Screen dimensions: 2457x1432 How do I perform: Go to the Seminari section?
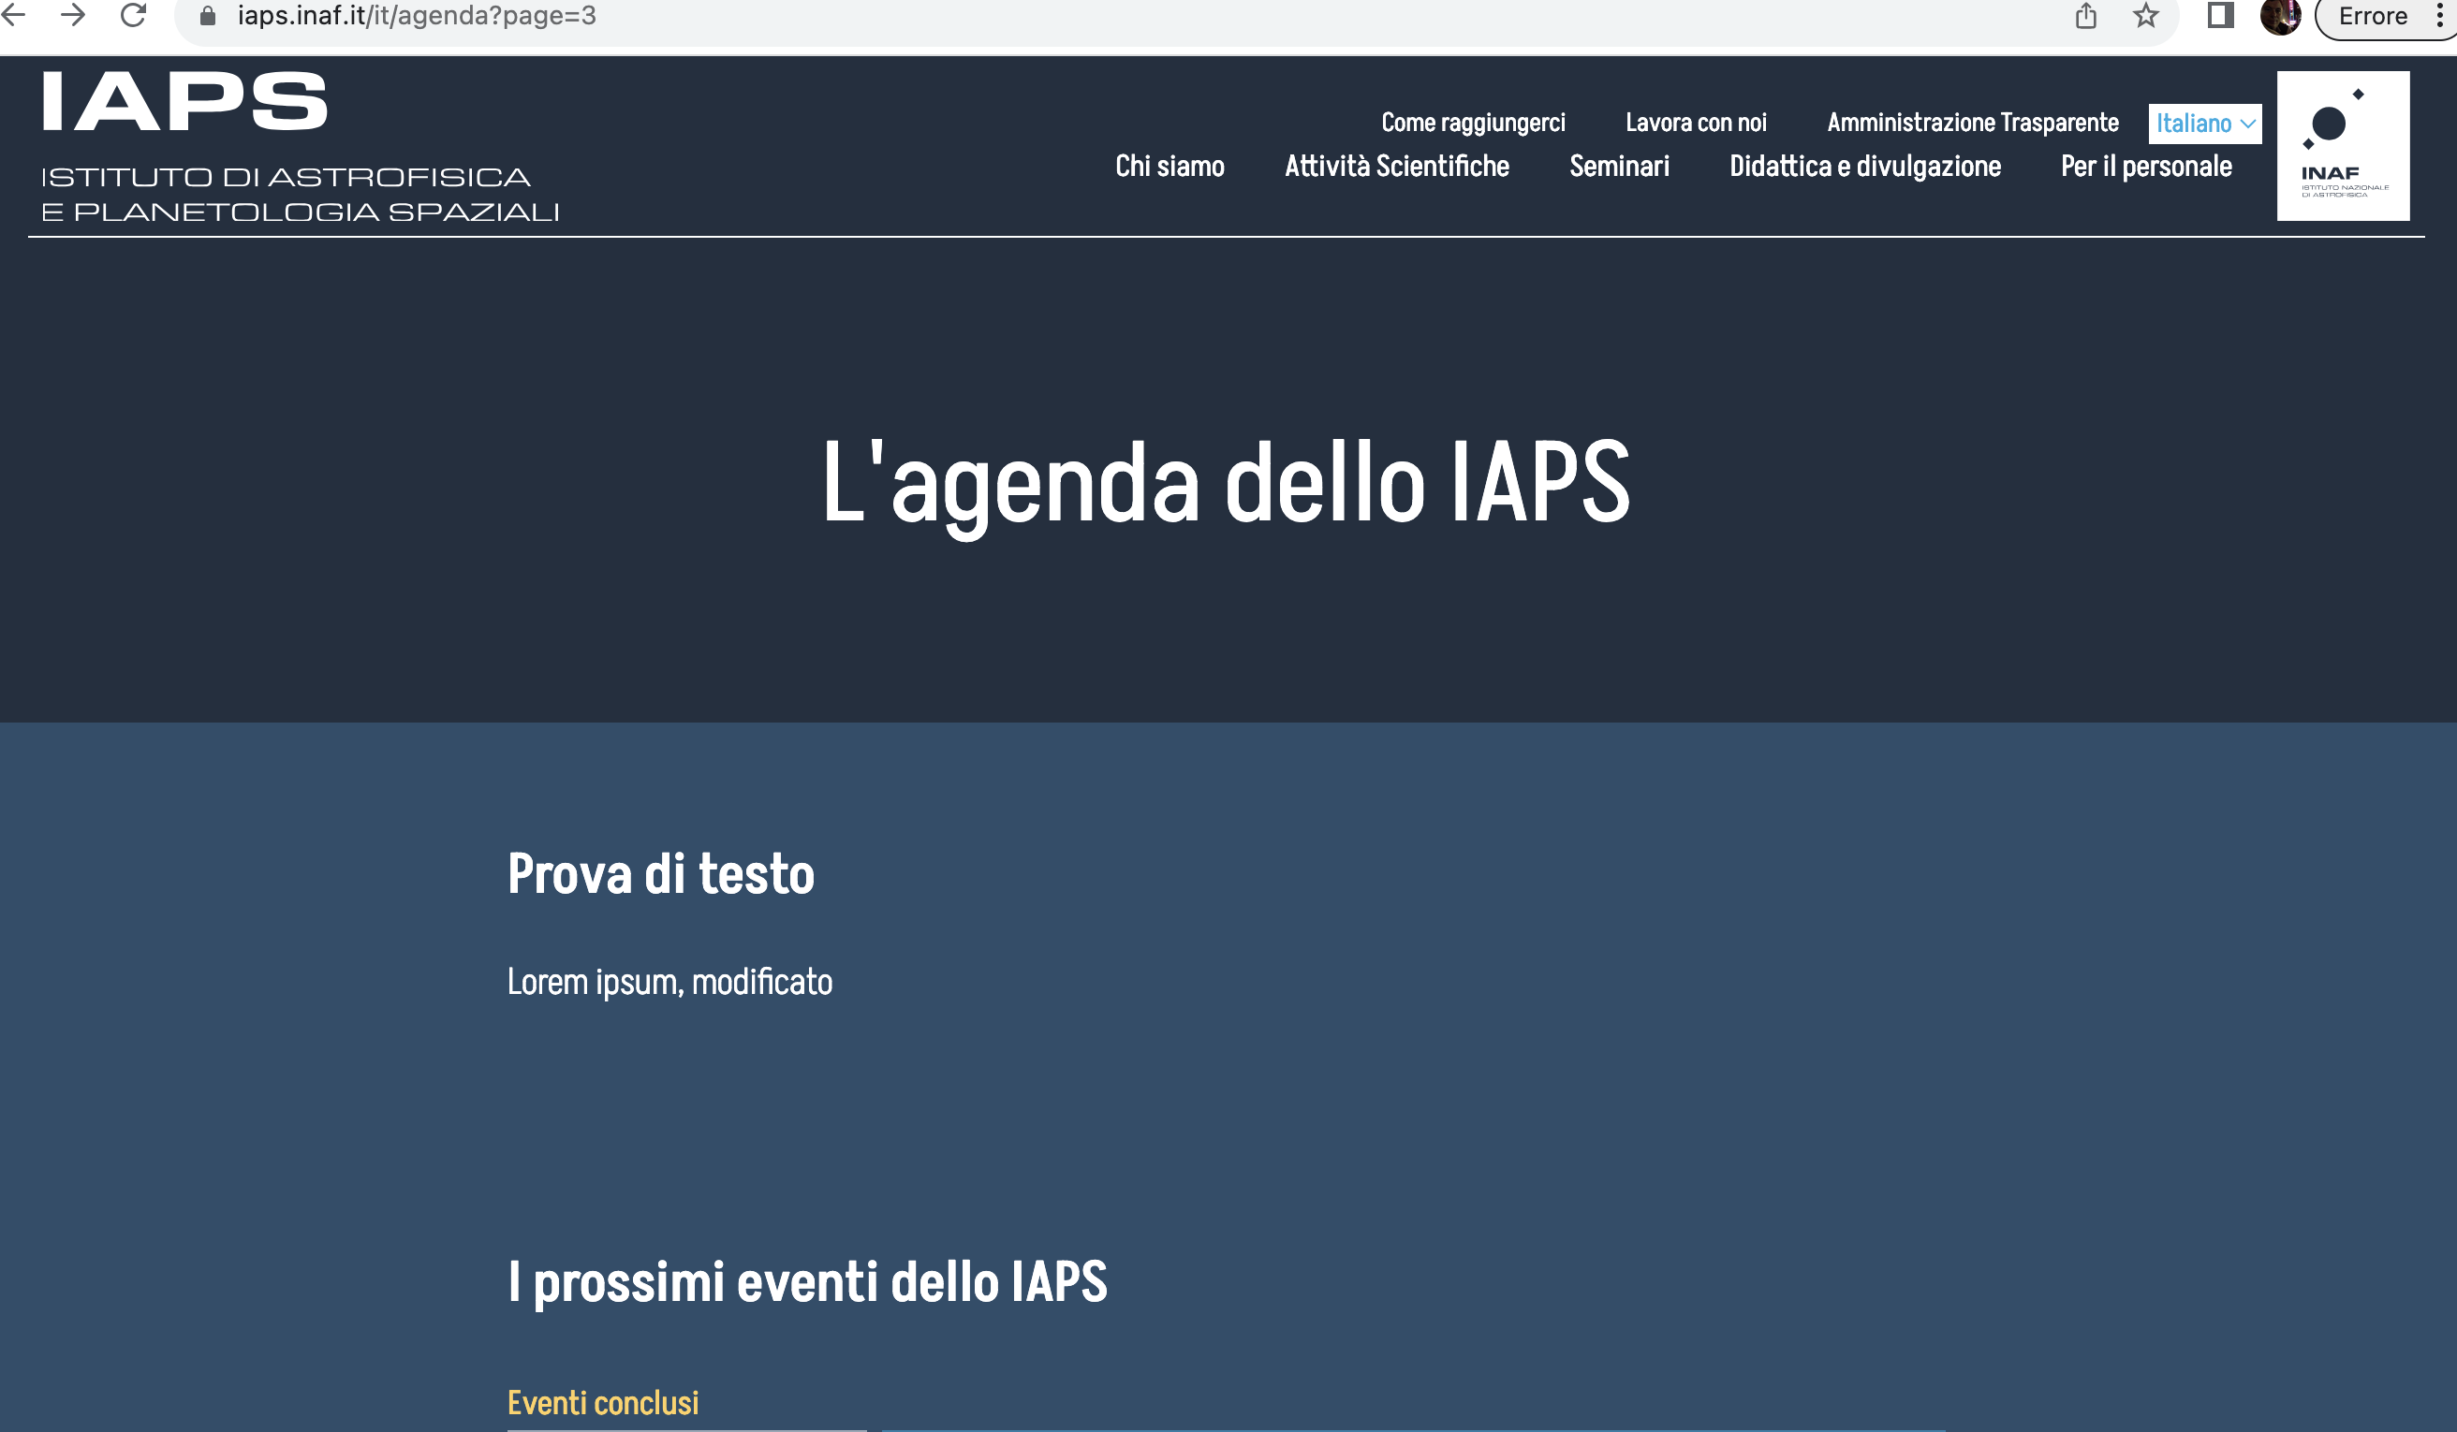(1619, 167)
